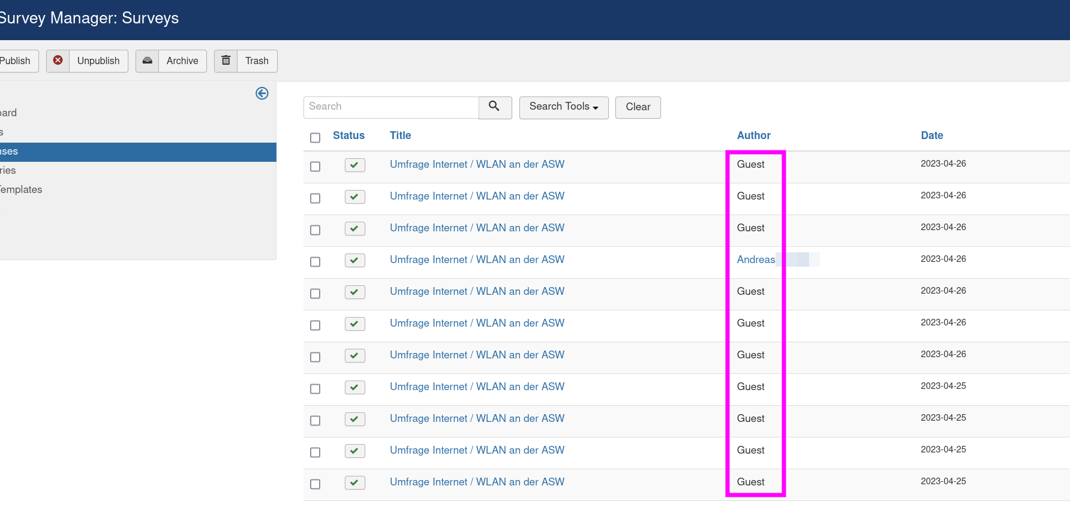Tick the checkbox for the Andreas survey row
Viewport: 1070px width, 507px height.
[315, 262]
